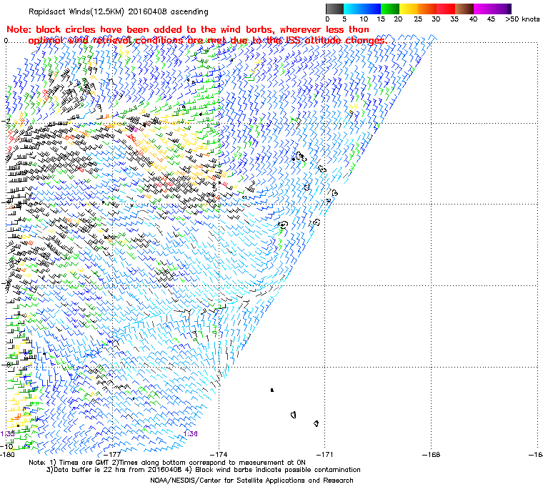Screen dimensions: 543x492
Task: Click the -177 longitude axis label
Action: coord(113,454)
